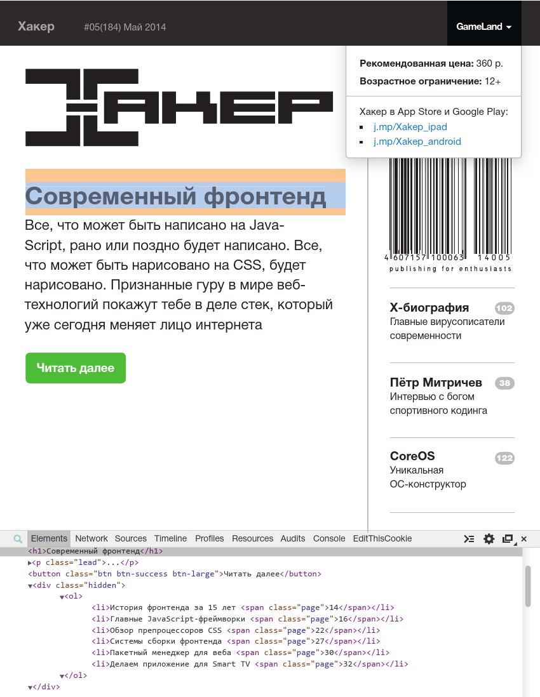Switch to the Console tab

[x=329, y=538]
